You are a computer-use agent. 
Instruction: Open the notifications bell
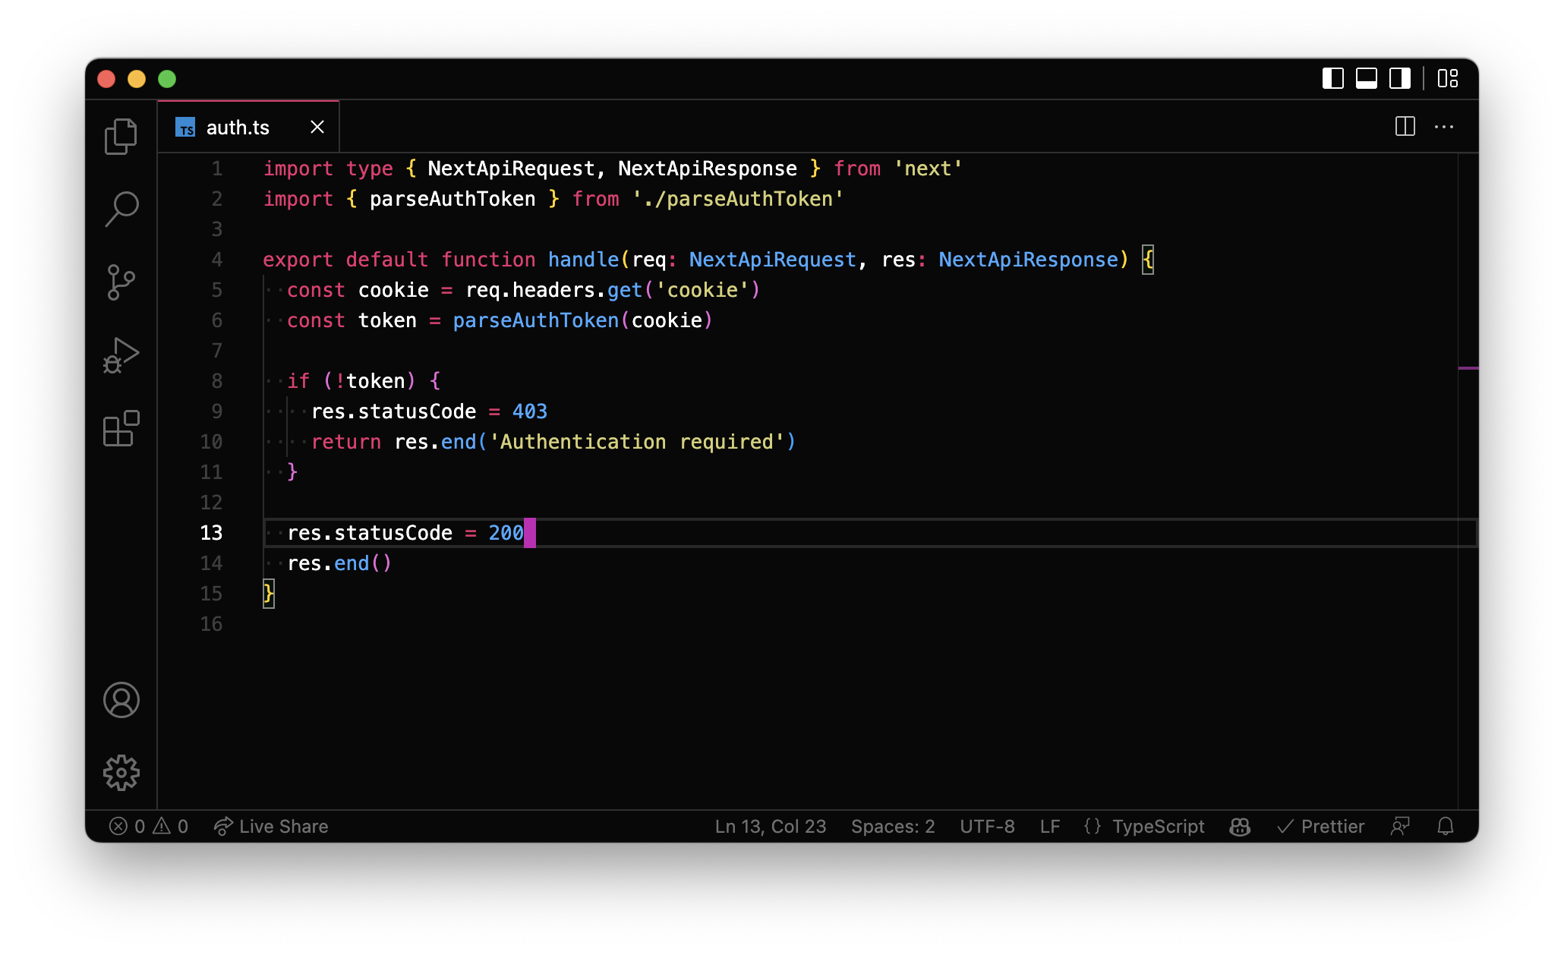pos(1446,827)
